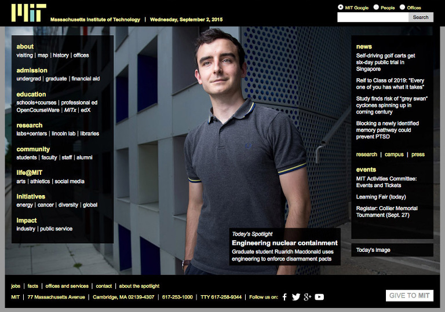
Task: Visit the OpenCourseWare link
Action: click(38, 110)
